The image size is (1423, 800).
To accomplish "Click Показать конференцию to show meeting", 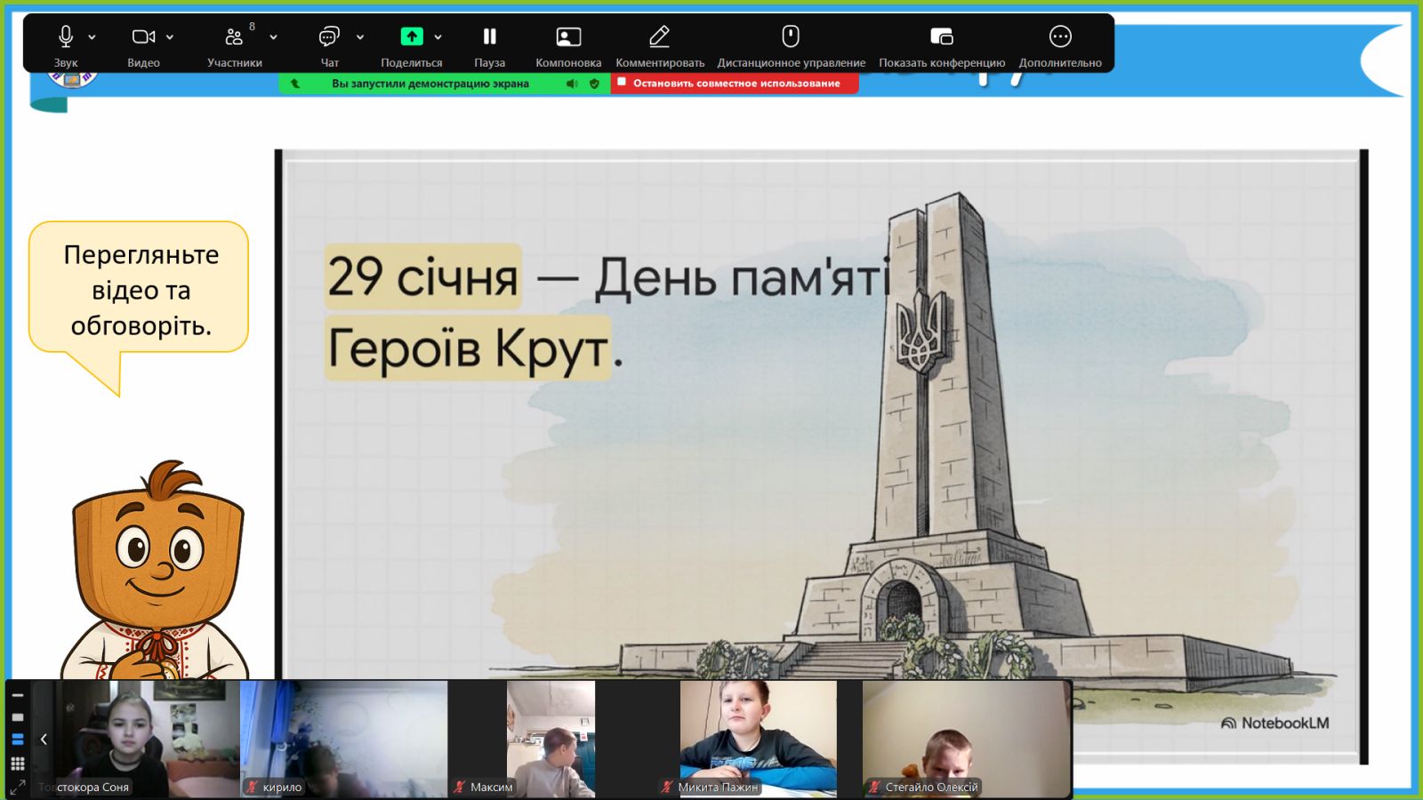I will [x=941, y=37].
